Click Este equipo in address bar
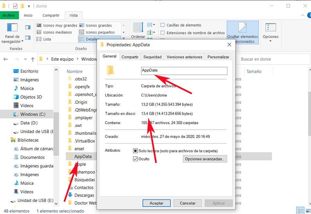This screenshot has width=311, height=214. (62, 59)
